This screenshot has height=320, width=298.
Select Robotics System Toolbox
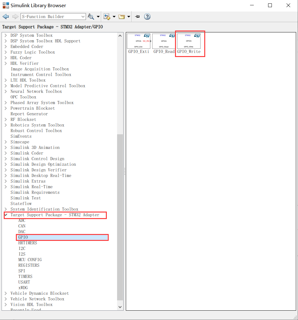(x=38, y=125)
